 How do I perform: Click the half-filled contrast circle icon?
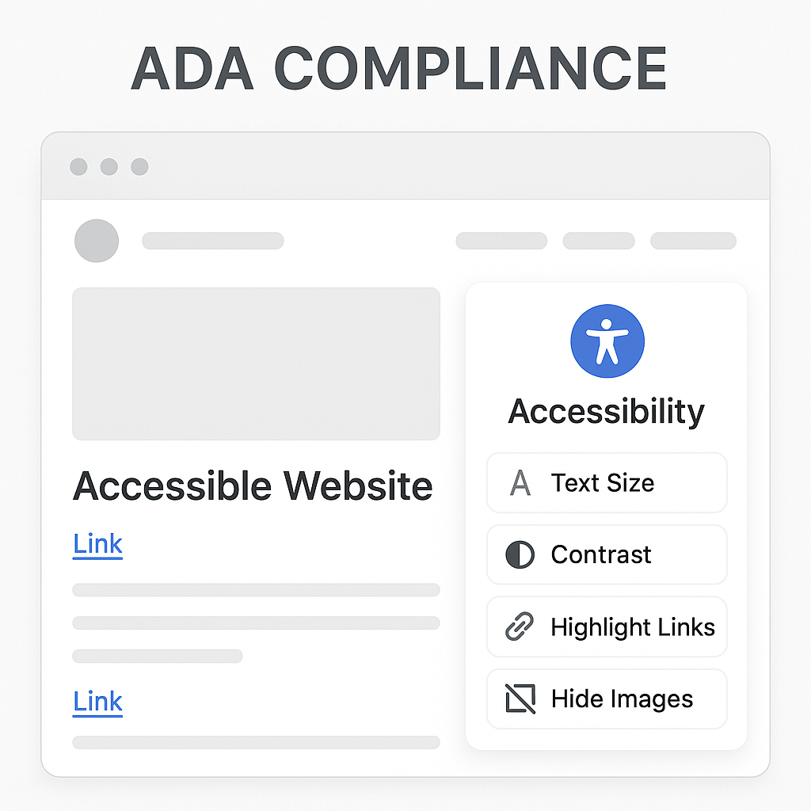point(520,555)
